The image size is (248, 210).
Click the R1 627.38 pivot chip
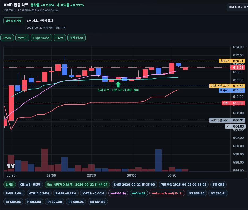55,202
